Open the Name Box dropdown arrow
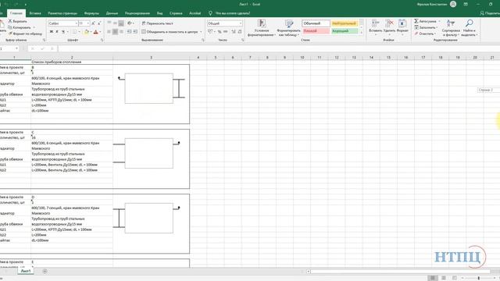The height and width of the screenshot is (281, 500). point(16,48)
